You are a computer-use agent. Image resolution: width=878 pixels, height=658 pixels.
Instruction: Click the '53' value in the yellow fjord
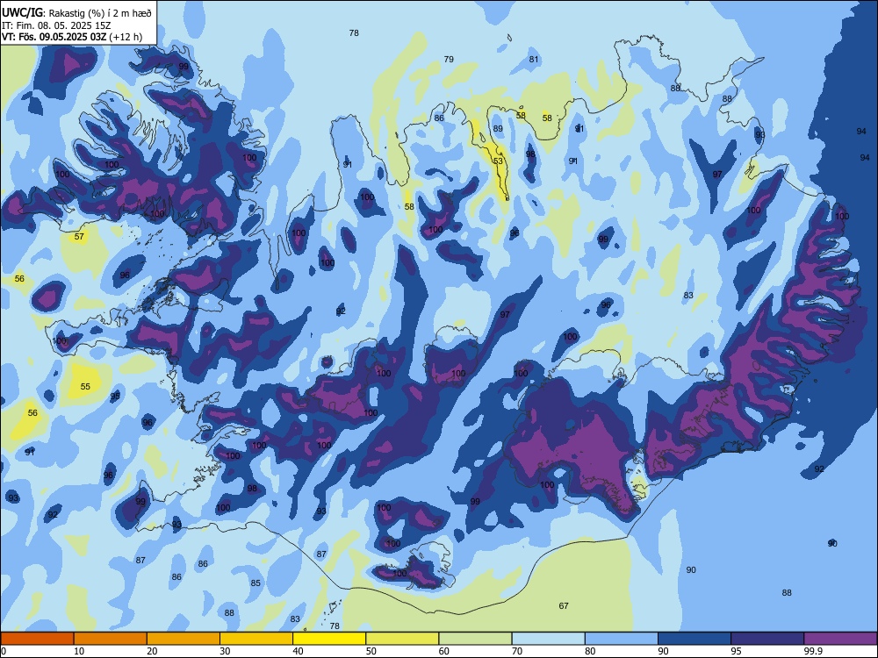click(498, 161)
